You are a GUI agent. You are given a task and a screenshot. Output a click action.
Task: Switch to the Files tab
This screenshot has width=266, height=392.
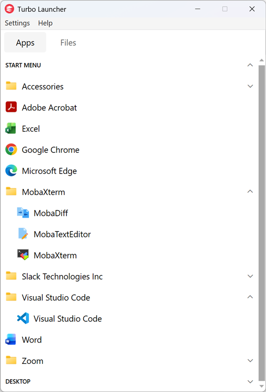(68, 42)
